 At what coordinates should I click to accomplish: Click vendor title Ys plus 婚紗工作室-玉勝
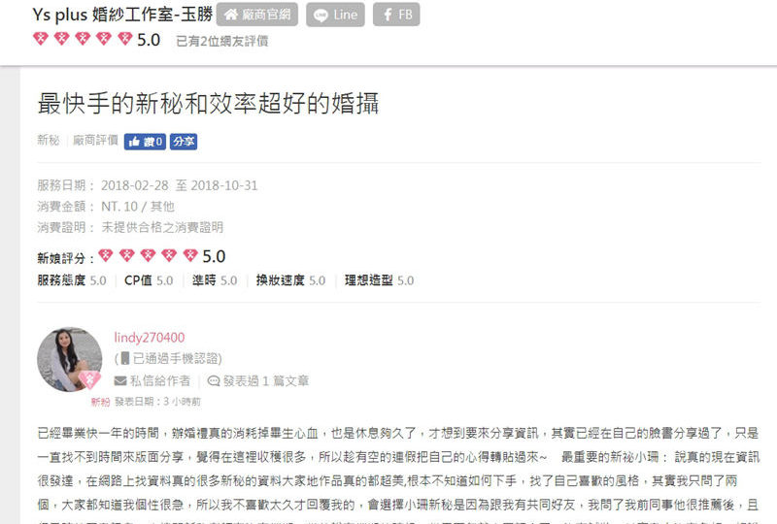[122, 15]
